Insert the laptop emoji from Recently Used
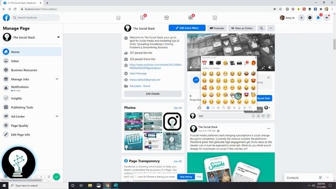 tap(211, 63)
